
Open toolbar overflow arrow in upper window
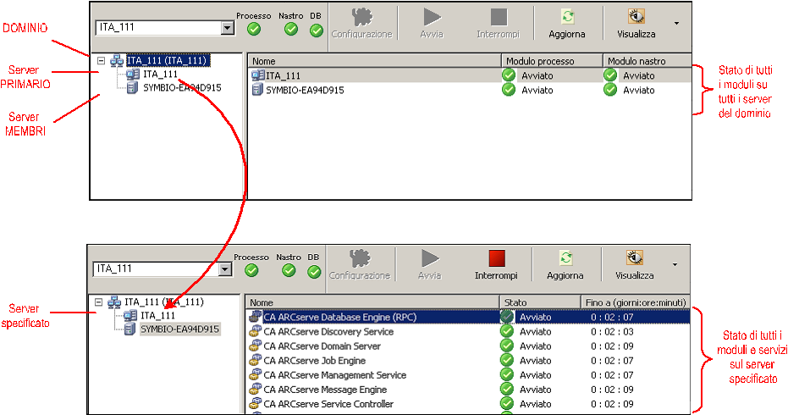tap(676, 23)
